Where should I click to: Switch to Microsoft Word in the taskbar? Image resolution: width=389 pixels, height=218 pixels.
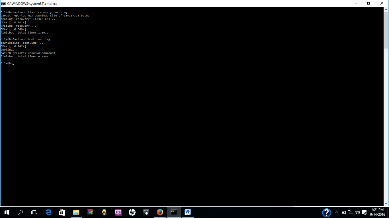[x=188, y=212]
